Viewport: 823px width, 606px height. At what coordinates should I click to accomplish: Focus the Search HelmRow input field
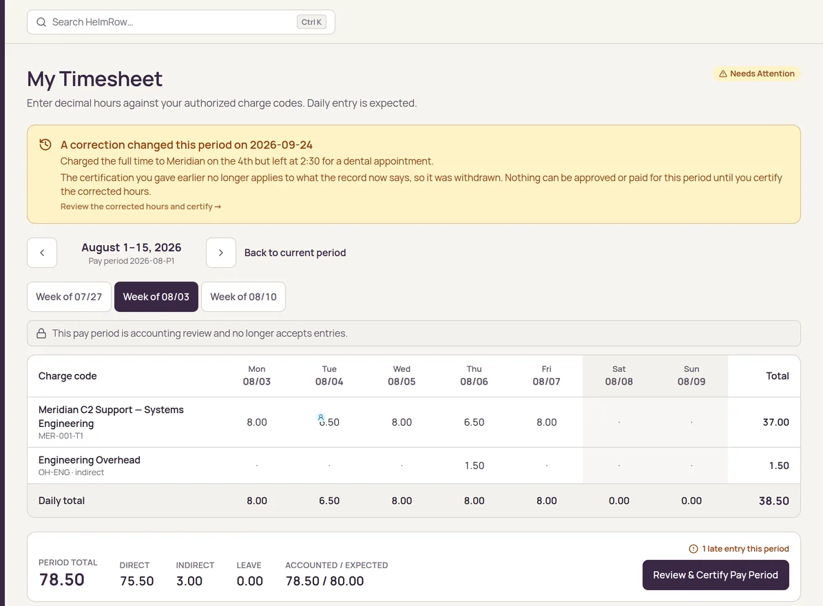tap(181, 22)
